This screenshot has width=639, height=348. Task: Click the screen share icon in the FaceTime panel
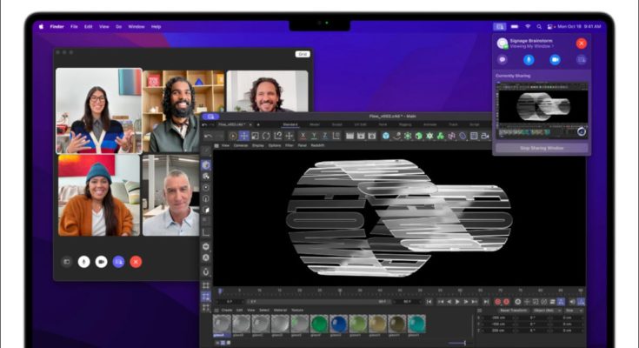pos(581,59)
